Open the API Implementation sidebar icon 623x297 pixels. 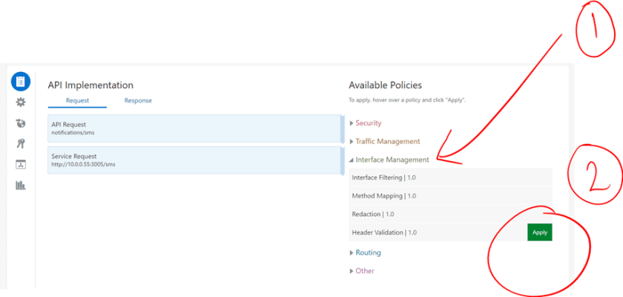tap(21, 82)
